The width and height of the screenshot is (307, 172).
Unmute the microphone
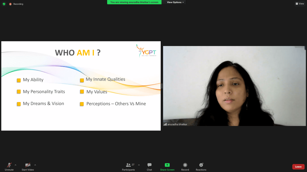click(x=9, y=167)
